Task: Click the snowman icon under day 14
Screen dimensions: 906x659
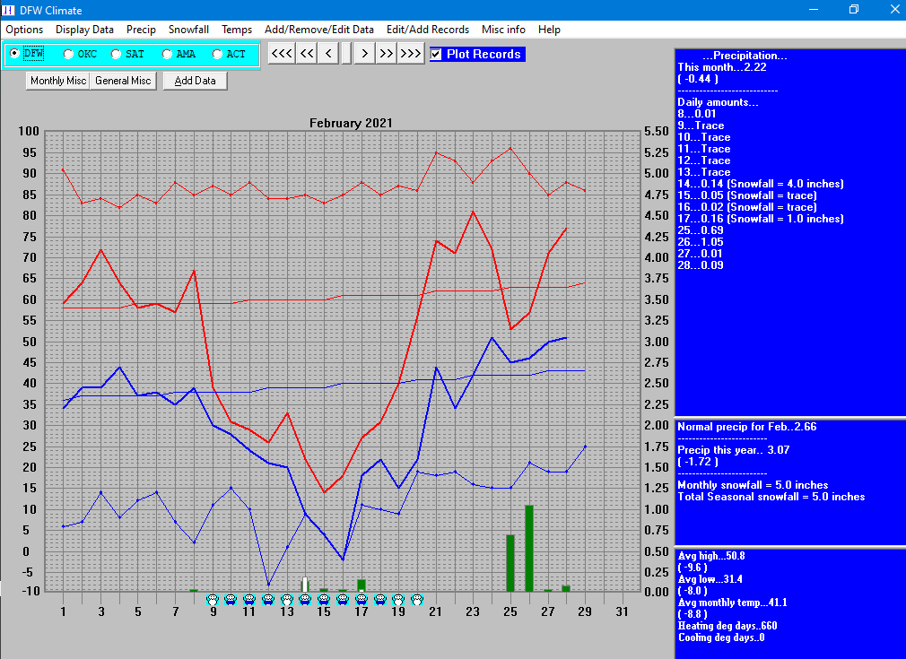Action: [305, 600]
